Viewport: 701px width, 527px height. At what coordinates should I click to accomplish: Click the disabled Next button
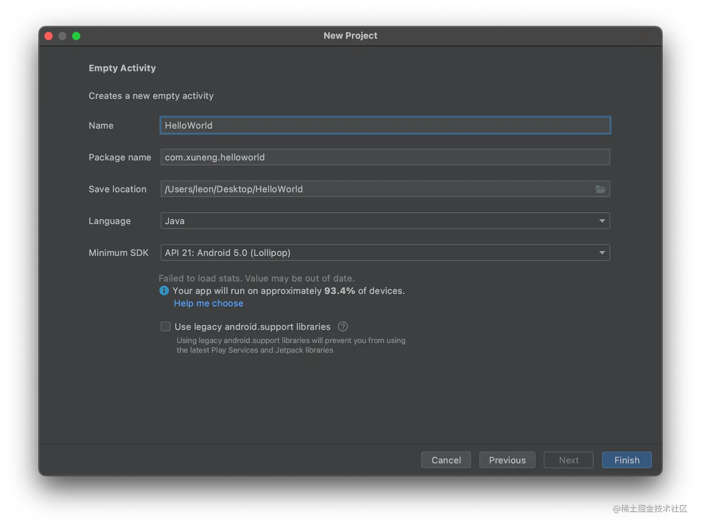(x=568, y=460)
